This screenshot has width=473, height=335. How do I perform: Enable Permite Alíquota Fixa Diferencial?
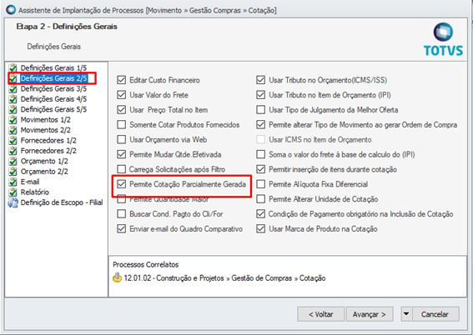tap(260, 184)
